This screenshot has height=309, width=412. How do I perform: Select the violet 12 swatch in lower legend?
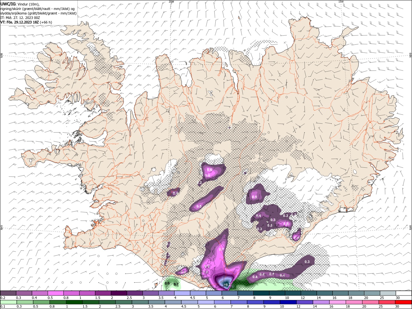(304, 302)
